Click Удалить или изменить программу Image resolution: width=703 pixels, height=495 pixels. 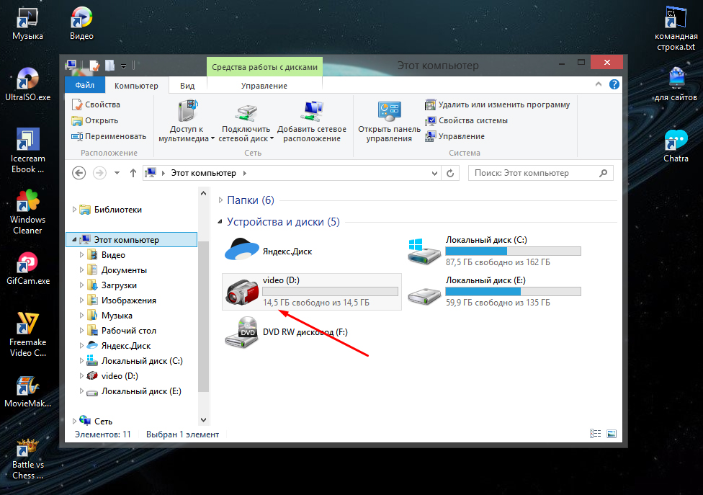(x=503, y=104)
